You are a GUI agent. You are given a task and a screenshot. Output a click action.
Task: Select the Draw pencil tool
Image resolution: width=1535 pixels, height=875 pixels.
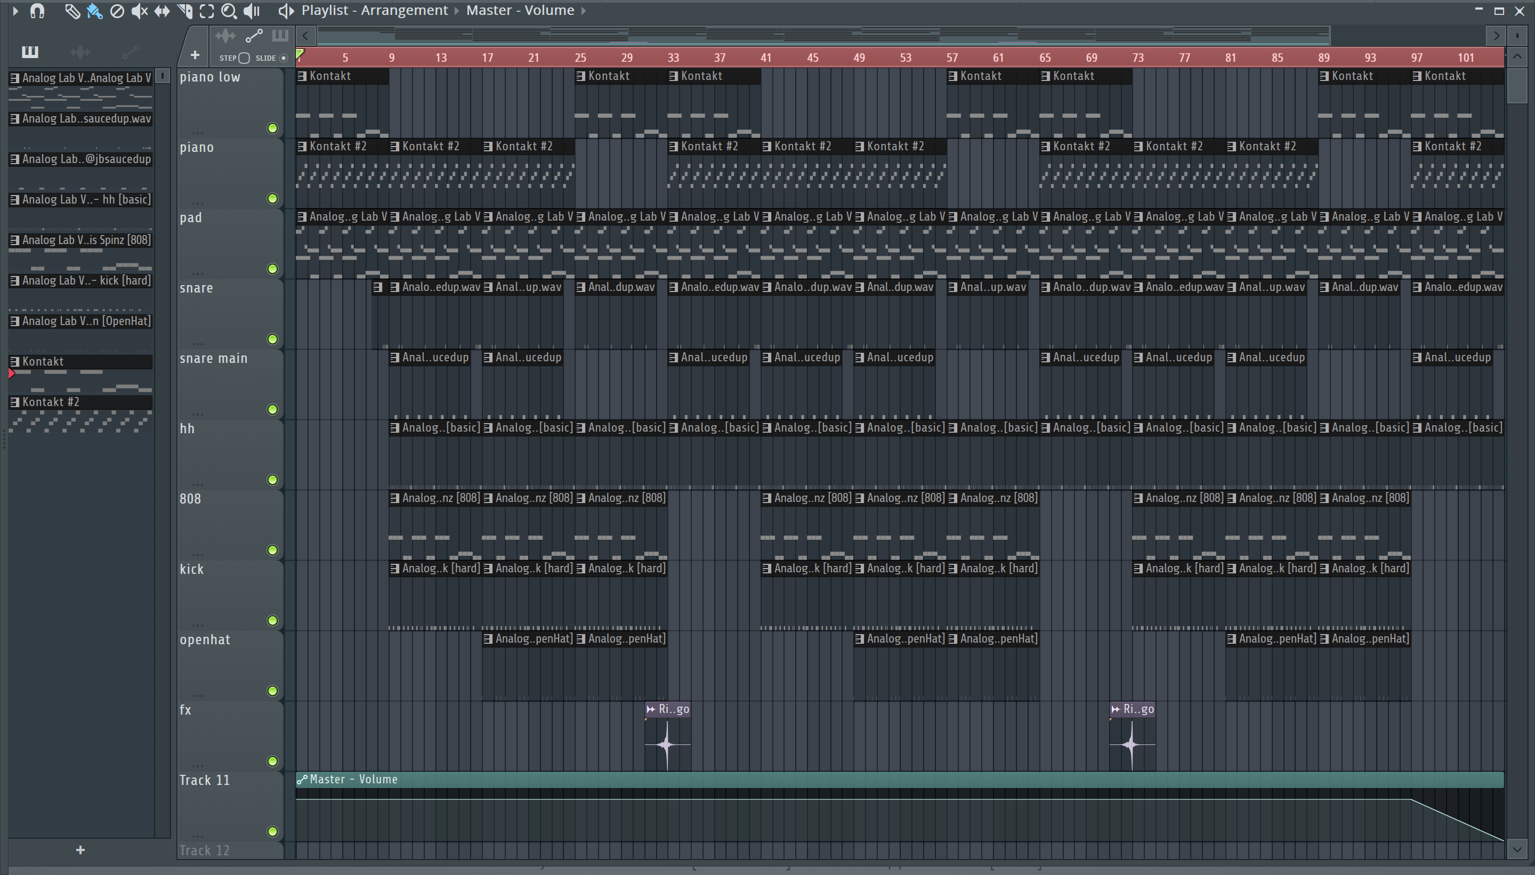71,11
